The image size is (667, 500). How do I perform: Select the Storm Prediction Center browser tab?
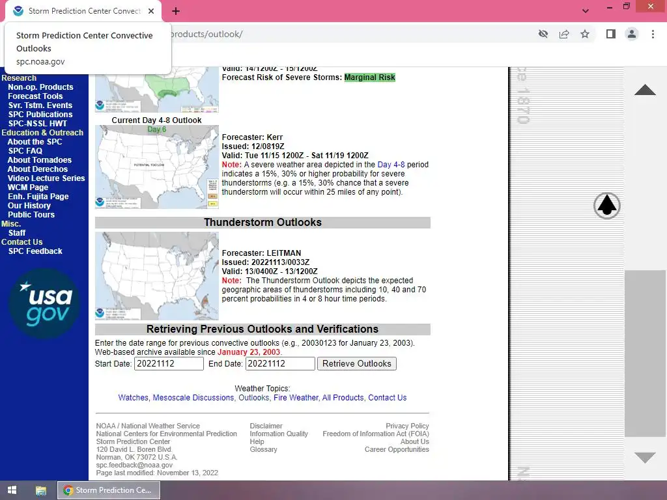83,11
